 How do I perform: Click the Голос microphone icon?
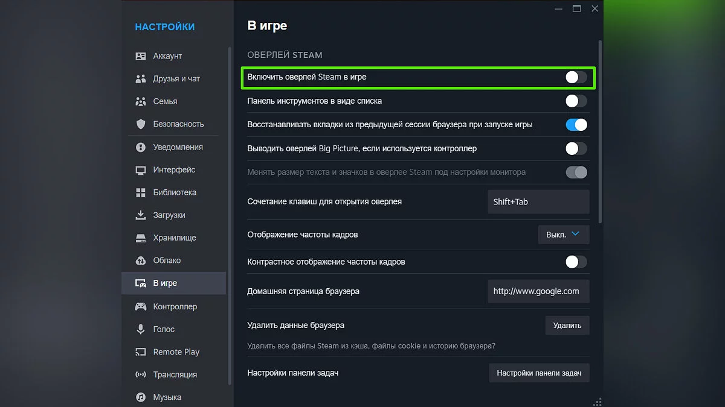click(141, 329)
